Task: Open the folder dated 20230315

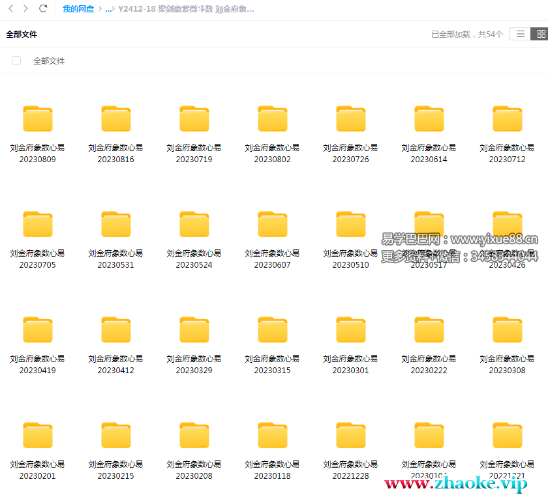Action: (272, 330)
